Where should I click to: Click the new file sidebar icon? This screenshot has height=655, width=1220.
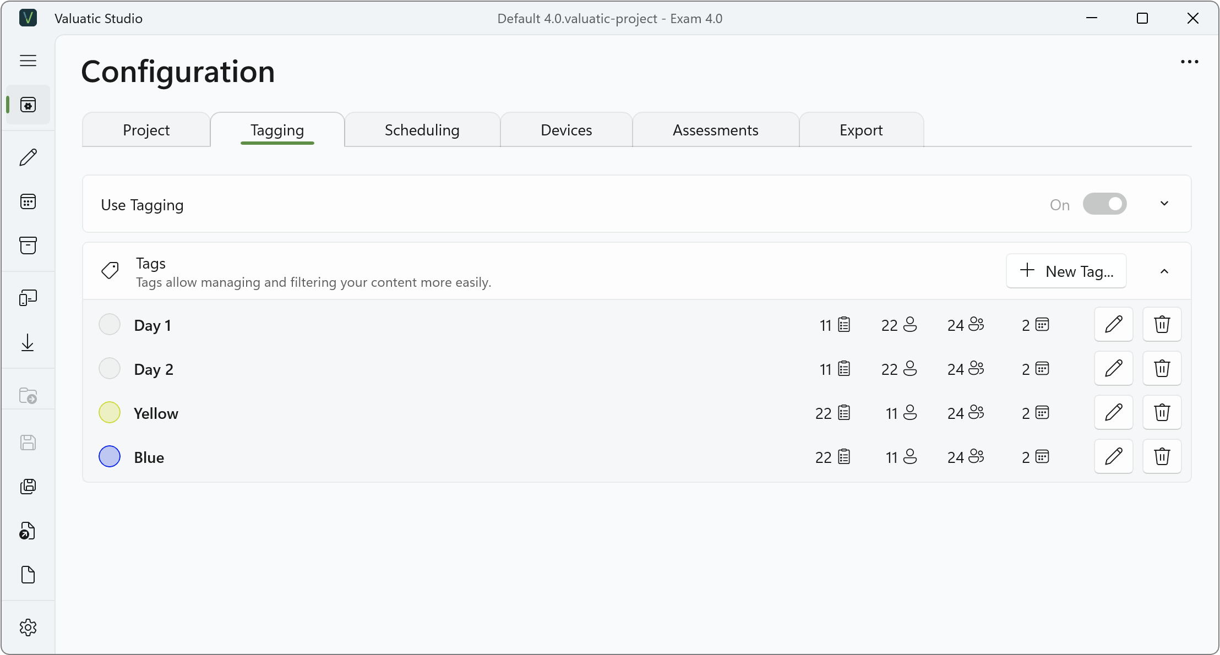point(28,575)
